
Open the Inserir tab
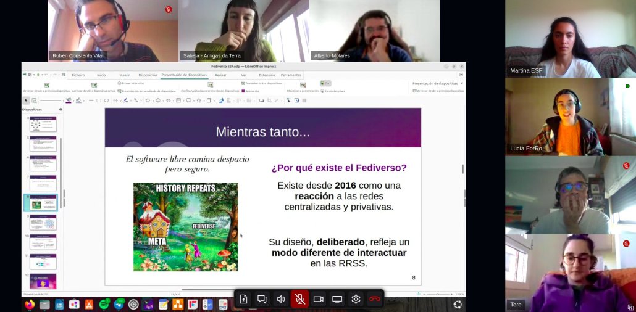[x=124, y=75]
